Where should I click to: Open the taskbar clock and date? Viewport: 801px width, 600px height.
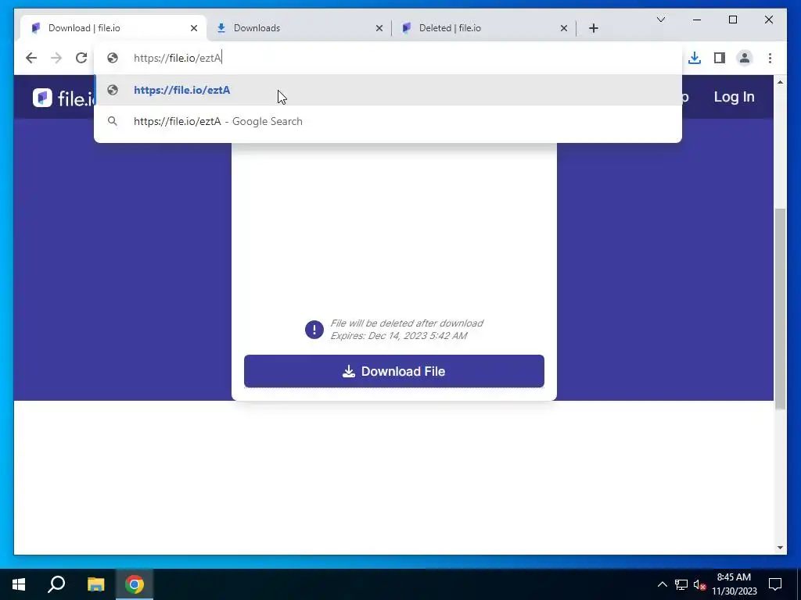[x=734, y=584]
